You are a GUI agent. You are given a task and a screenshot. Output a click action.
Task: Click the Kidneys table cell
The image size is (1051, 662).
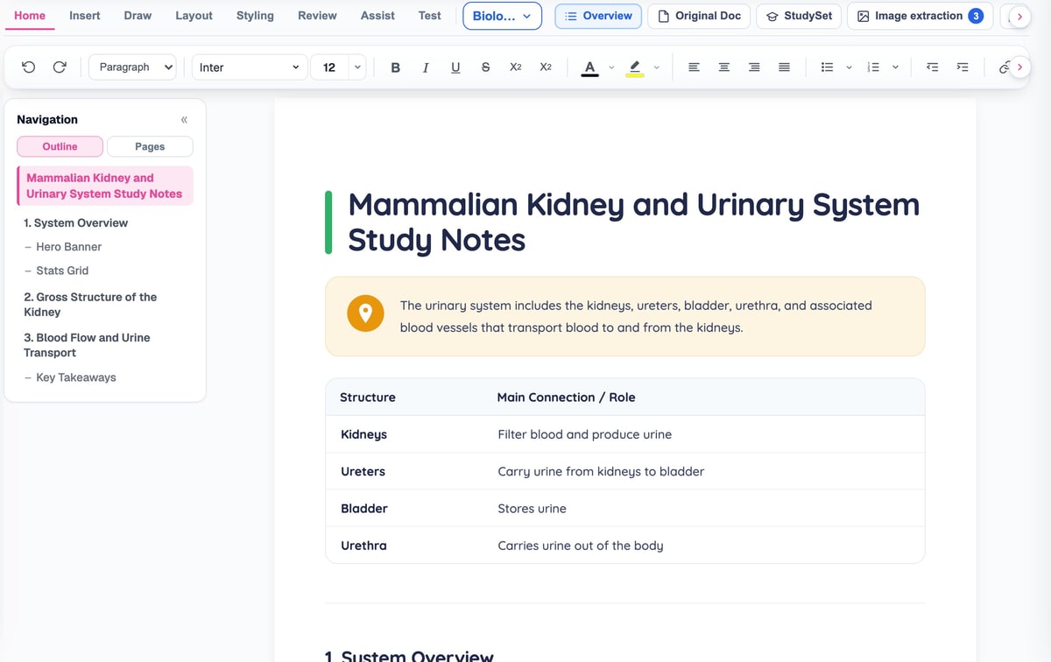click(363, 434)
